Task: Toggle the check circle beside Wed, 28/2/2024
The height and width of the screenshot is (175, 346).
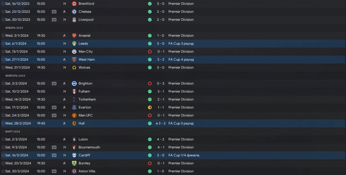Action: click(x=3, y=123)
